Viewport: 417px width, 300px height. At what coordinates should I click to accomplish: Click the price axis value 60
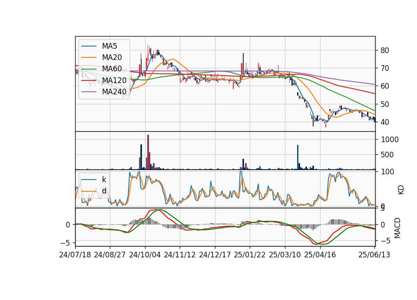385,86
